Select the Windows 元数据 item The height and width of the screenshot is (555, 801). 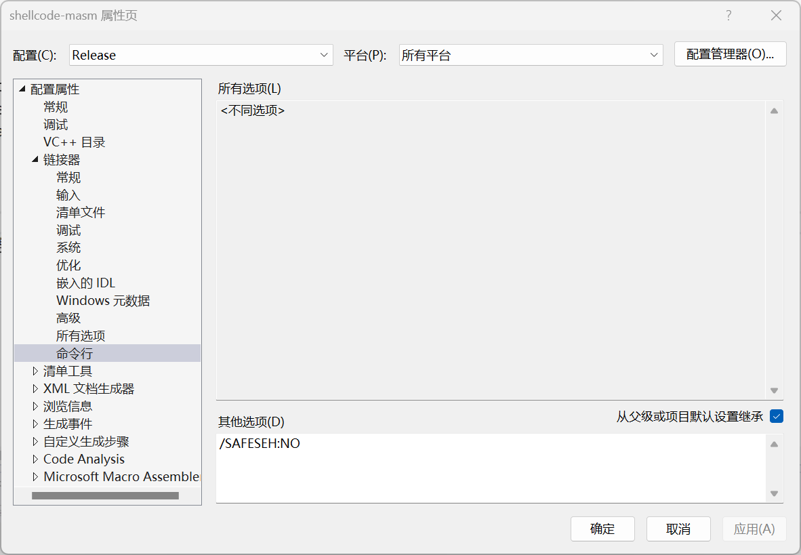click(103, 301)
